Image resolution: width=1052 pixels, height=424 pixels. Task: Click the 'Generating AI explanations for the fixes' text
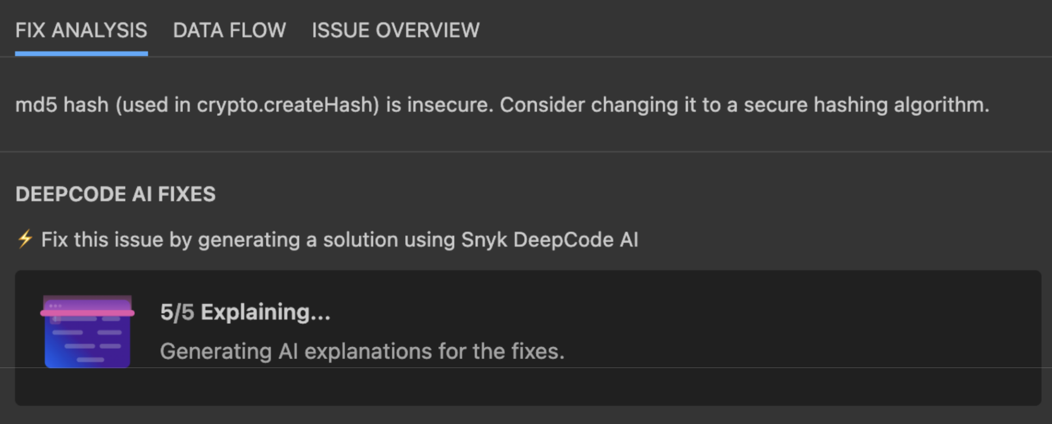coord(362,351)
